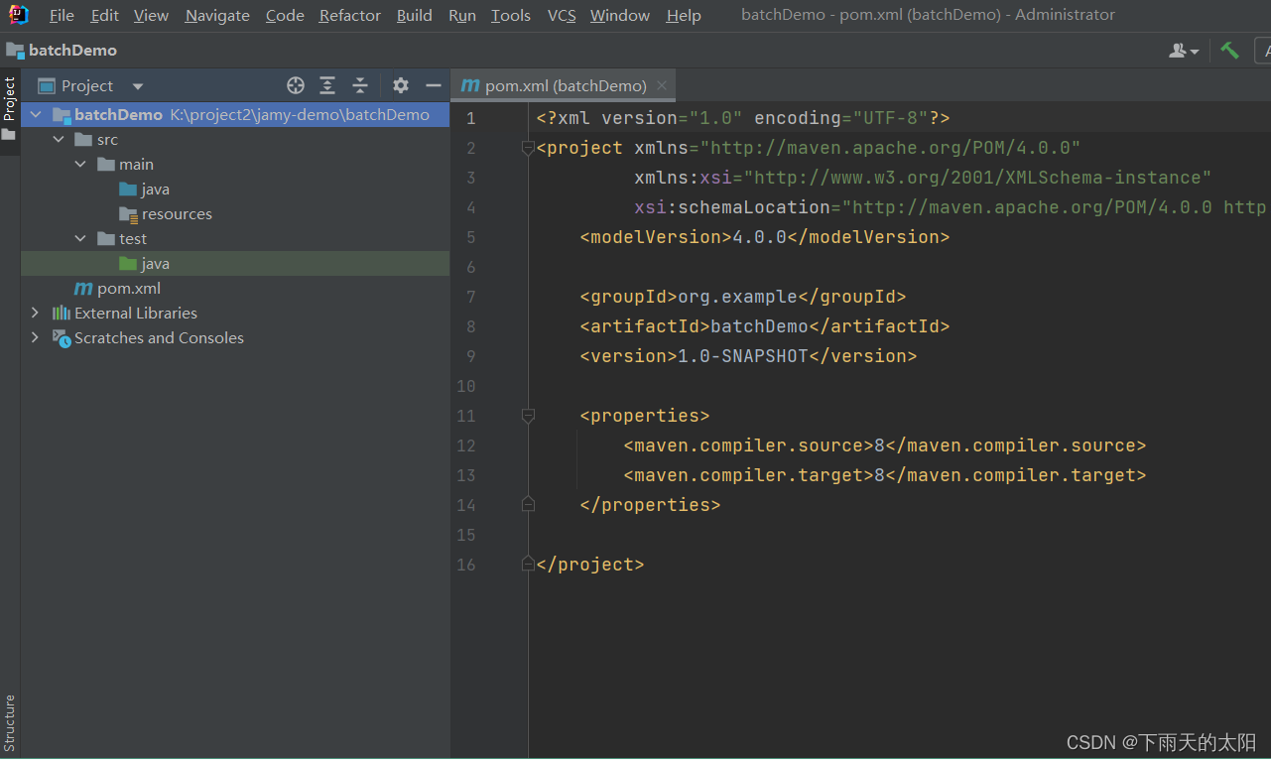Click fold end marker at line 14
1271x762 pixels.
click(528, 505)
